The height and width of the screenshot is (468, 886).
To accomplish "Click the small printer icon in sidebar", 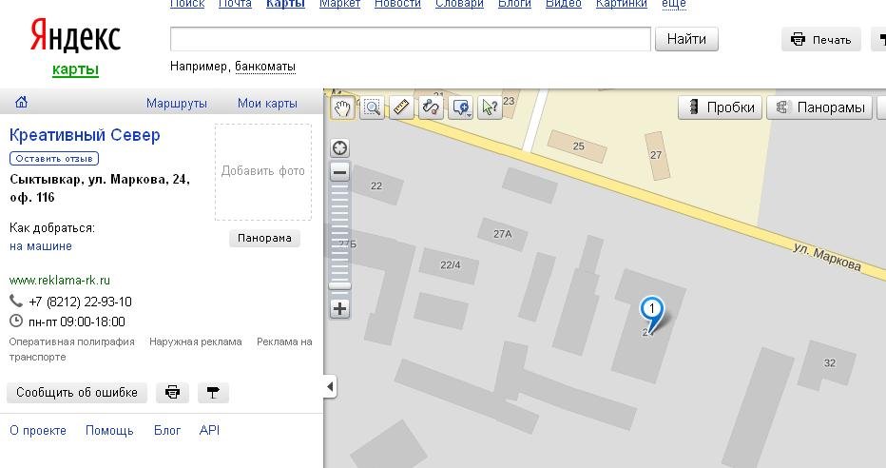I will (172, 392).
